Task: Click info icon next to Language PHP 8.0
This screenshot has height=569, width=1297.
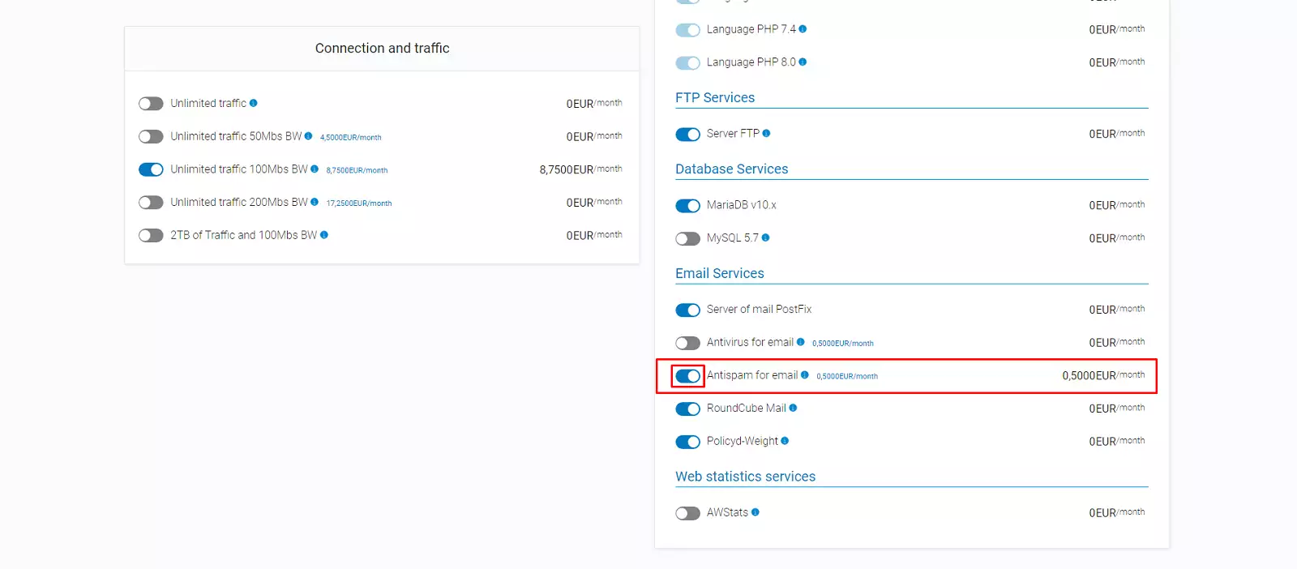Action: click(x=803, y=62)
